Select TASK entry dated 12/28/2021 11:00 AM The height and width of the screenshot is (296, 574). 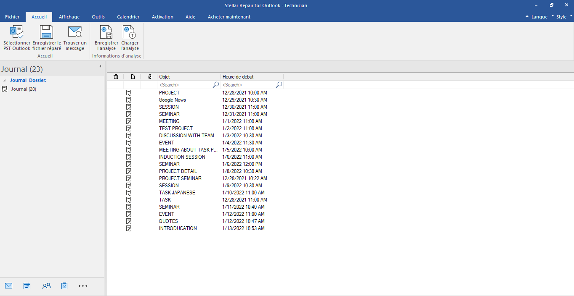click(165, 200)
